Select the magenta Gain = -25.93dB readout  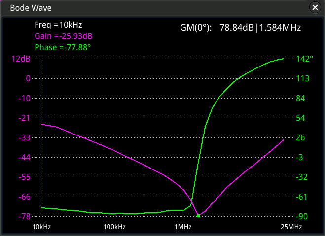(64, 36)
